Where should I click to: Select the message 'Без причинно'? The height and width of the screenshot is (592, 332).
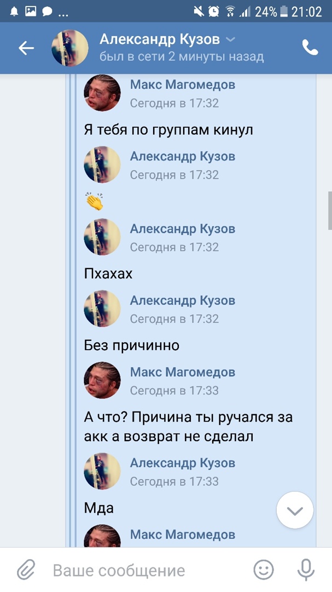tap(131, 345)
